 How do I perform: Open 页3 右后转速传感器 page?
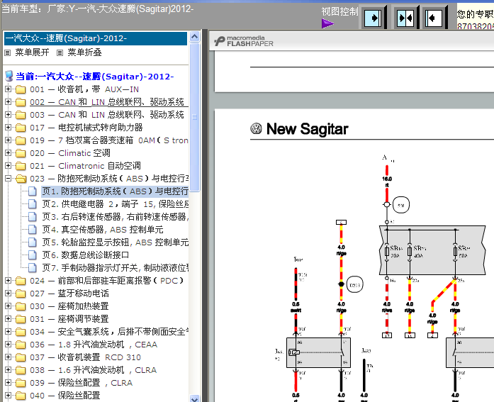[x=115, y=217]
